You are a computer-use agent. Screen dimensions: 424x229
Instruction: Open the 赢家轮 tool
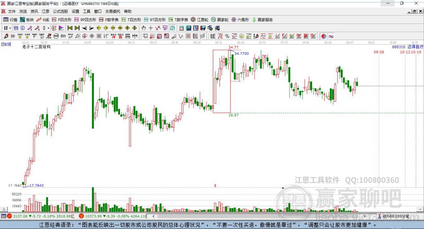pos(220,20)
